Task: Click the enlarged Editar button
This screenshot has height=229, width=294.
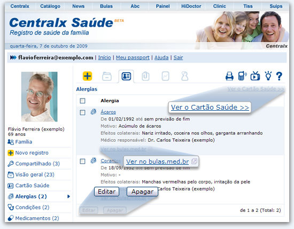Action: [106, 192]
